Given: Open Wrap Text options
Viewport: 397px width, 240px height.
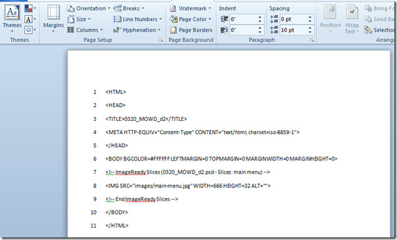Looking at the screenshot, I should click(352, 19).
